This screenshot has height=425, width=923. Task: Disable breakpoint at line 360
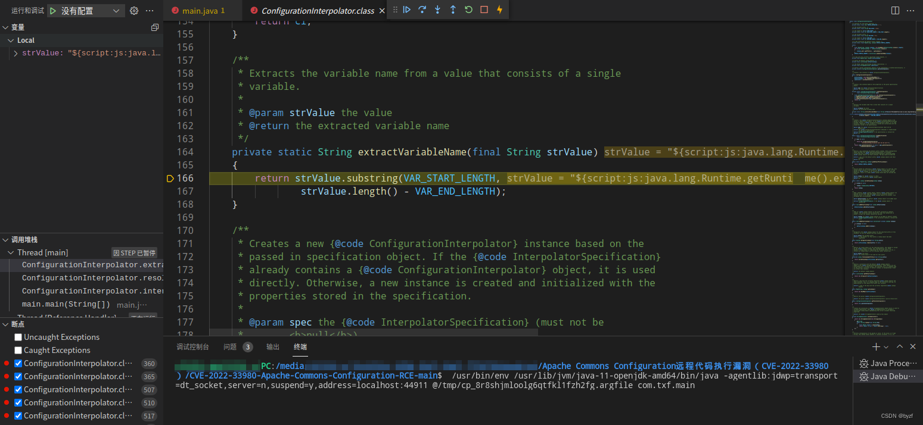[18, 363]
